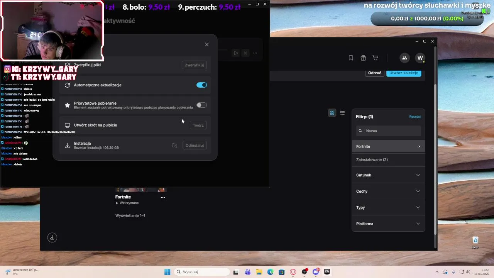Click the Twórz shortcut button
Viewport: 494px width, 278px height.
198,125
